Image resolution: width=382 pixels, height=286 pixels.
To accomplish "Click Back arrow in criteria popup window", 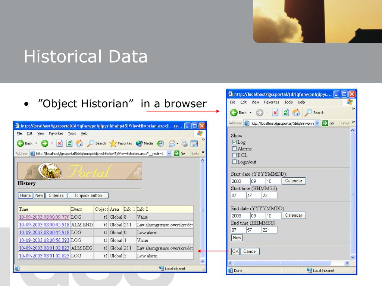I will pos(234,112).
